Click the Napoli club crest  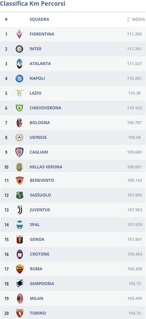[19, 78]
